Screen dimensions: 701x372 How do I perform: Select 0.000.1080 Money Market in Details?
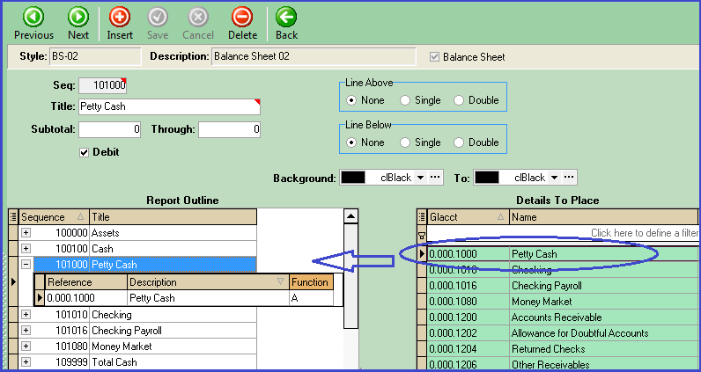point(563,302)
